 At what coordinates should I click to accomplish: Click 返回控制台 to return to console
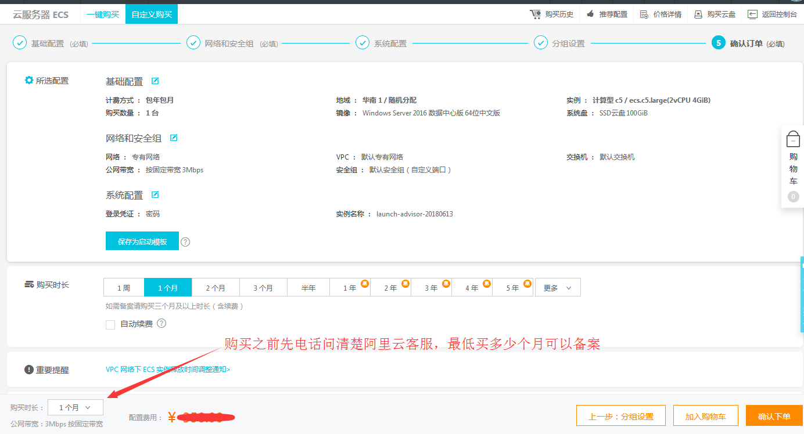click(x=773, y=14)
